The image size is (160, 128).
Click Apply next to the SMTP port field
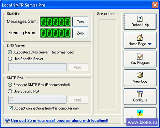tap(78, 100)
